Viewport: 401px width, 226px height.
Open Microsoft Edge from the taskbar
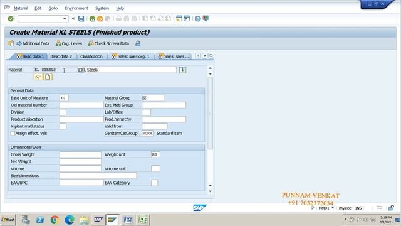[x=69, y=220]
